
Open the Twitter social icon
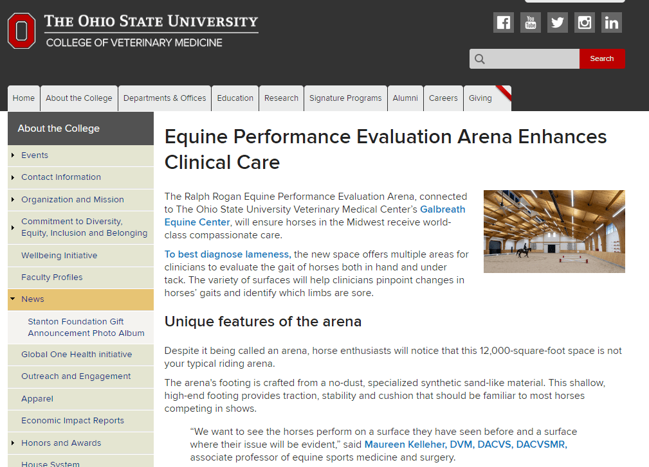point(557,22)
